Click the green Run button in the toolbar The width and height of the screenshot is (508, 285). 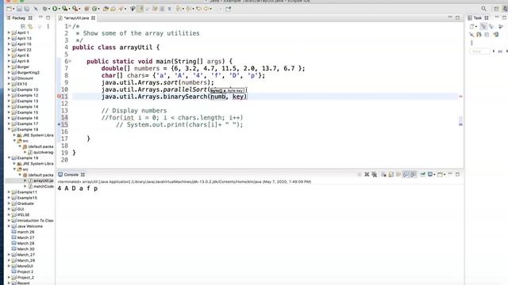click(x=55, y=9)
